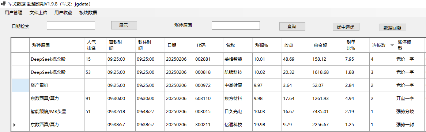Open the 用户管理 menu
Screen dimensions: 426x132
coord(14,13)
